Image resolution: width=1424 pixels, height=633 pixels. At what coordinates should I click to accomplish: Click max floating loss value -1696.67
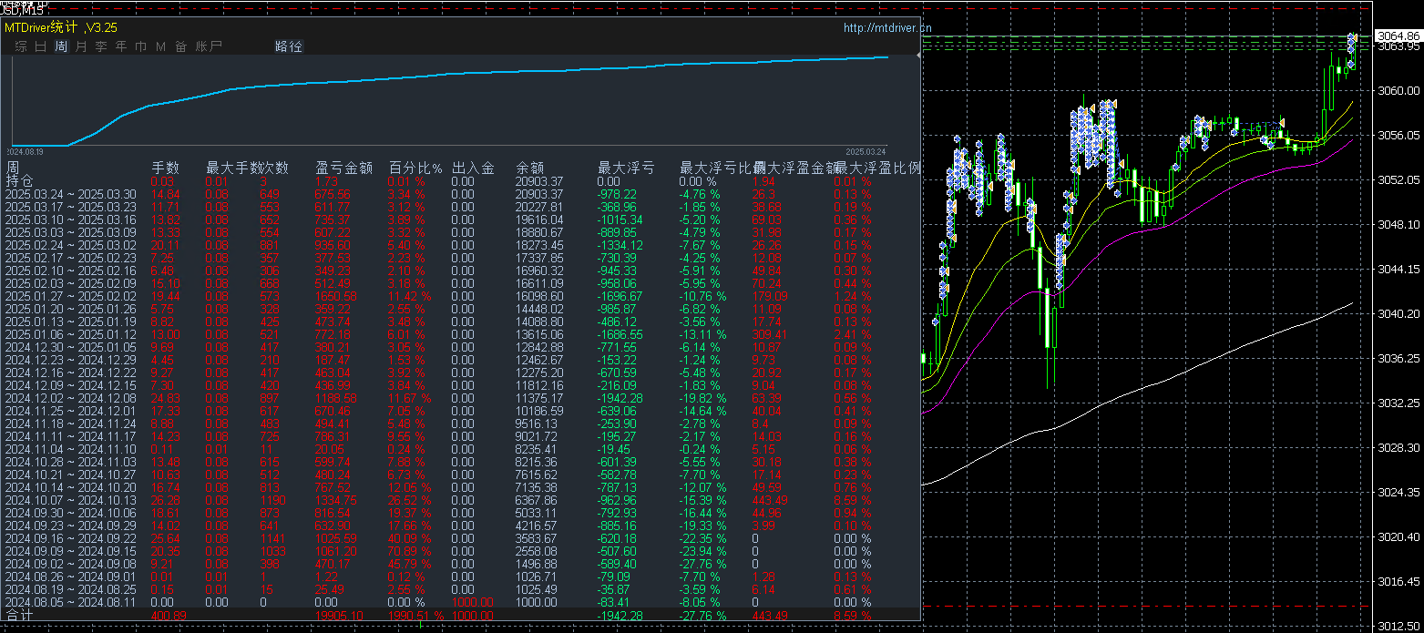coord(620,296)
